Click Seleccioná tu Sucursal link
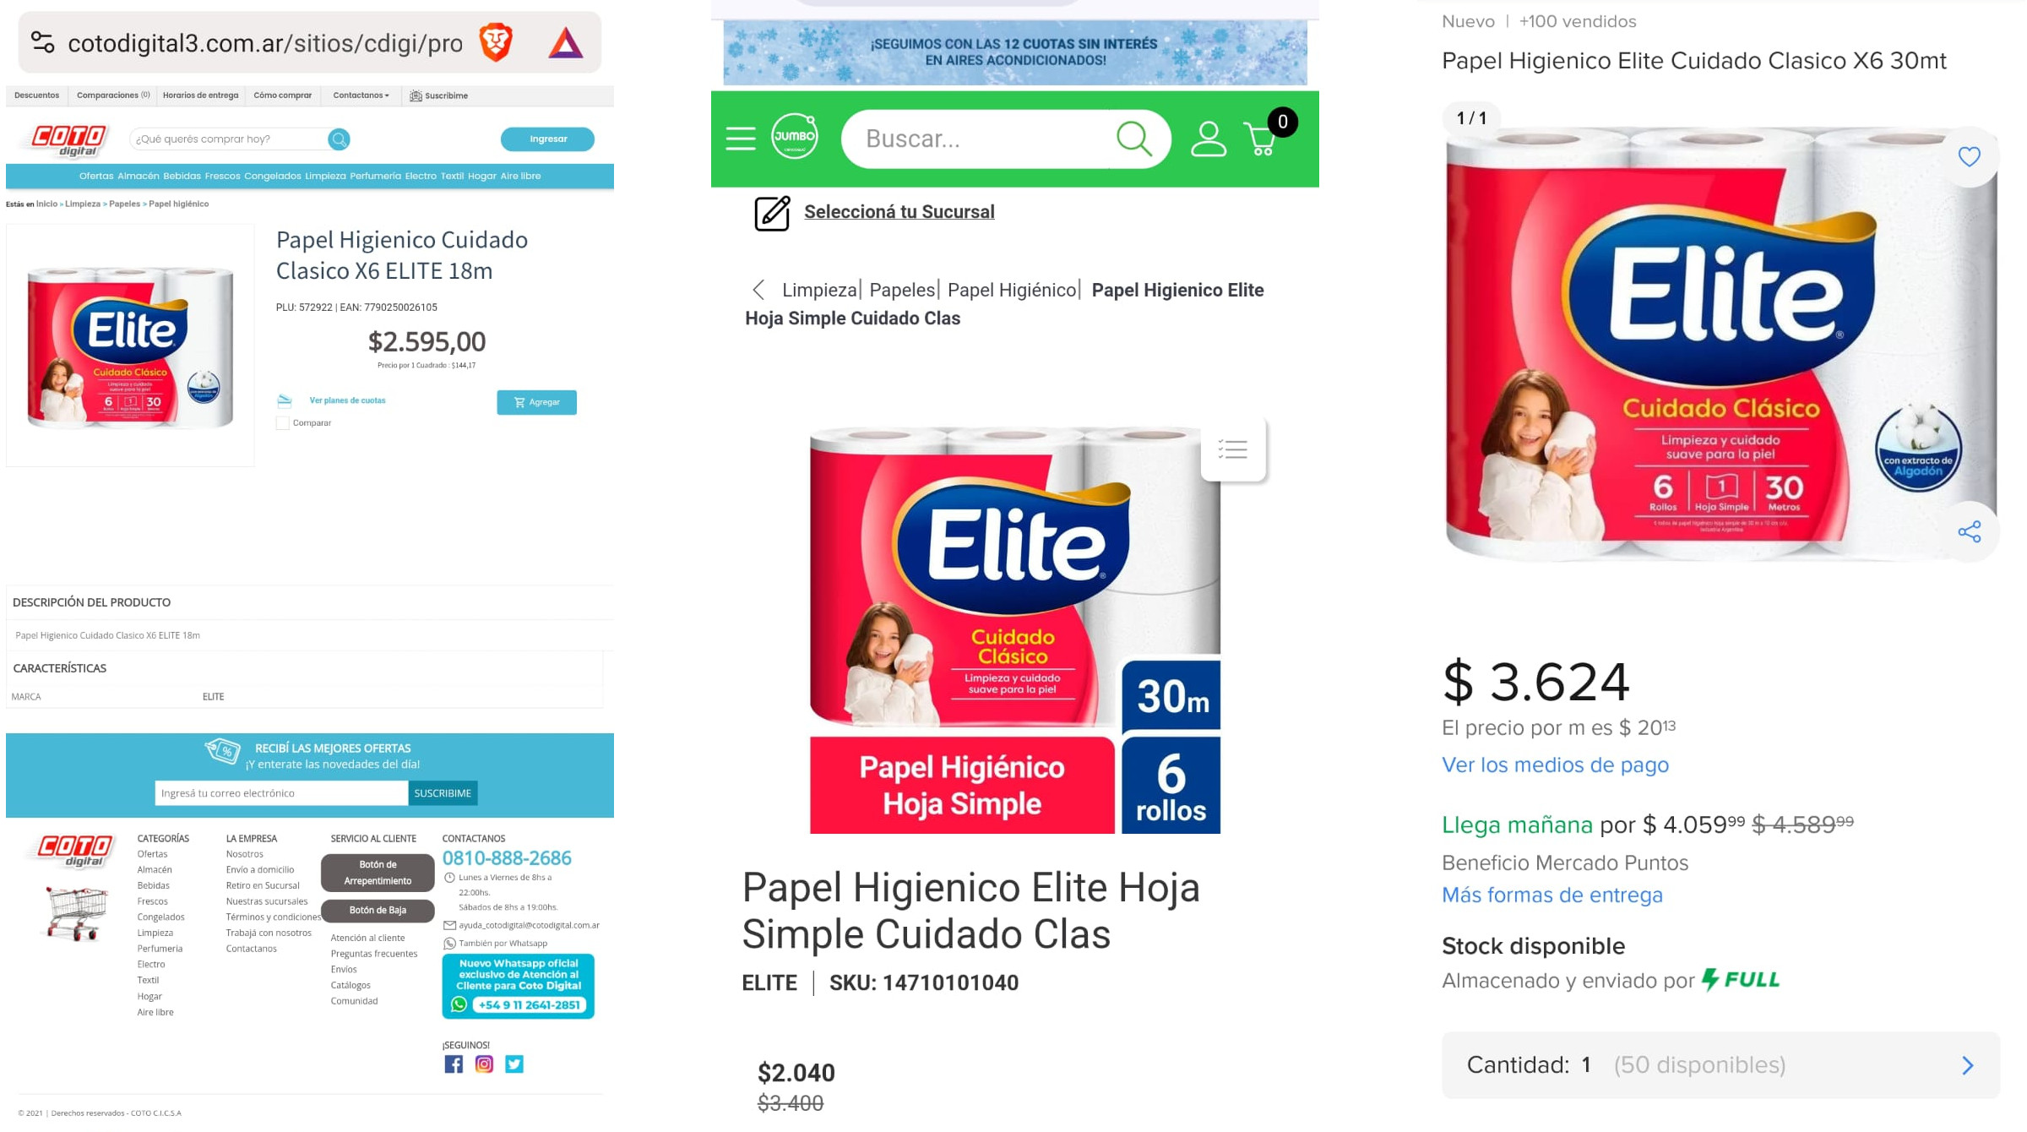This screenshot has width=2027, height=1132. pos(899,212)
